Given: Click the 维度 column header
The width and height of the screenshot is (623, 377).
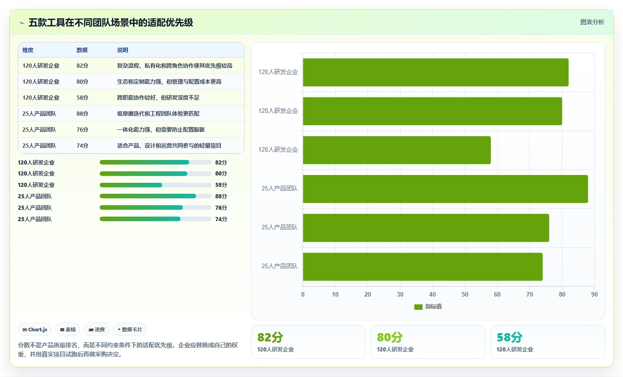Looking at the screenshot, I should pos(28,50).
